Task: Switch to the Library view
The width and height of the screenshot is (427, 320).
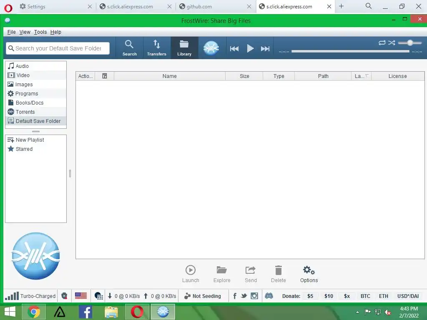Action: (x=184, y=48)
